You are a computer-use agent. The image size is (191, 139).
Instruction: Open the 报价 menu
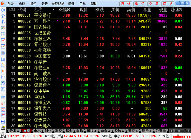tap(33, 4)
